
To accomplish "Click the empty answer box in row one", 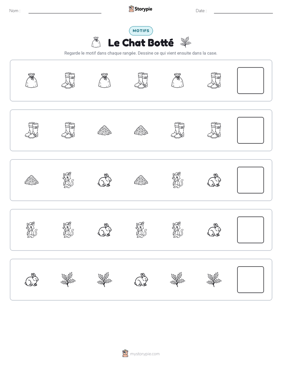I will tap(250, 81).
